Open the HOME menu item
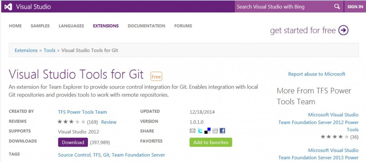The height and width of the screenshot is (162, 366). click(x=15, y=26)
